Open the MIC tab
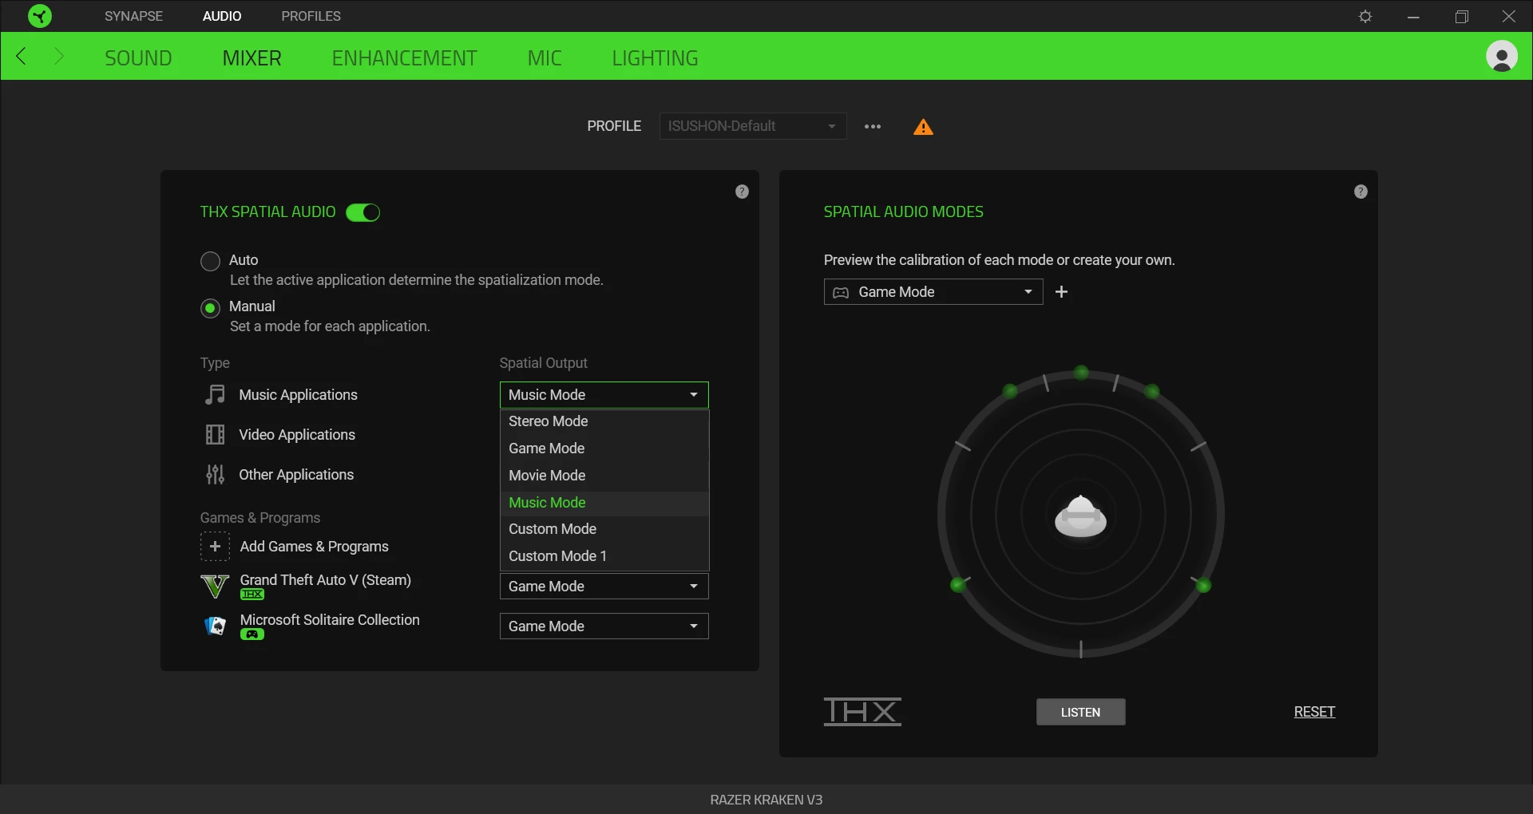Screen dimensions: 1533x814 [x=545, y=58]
